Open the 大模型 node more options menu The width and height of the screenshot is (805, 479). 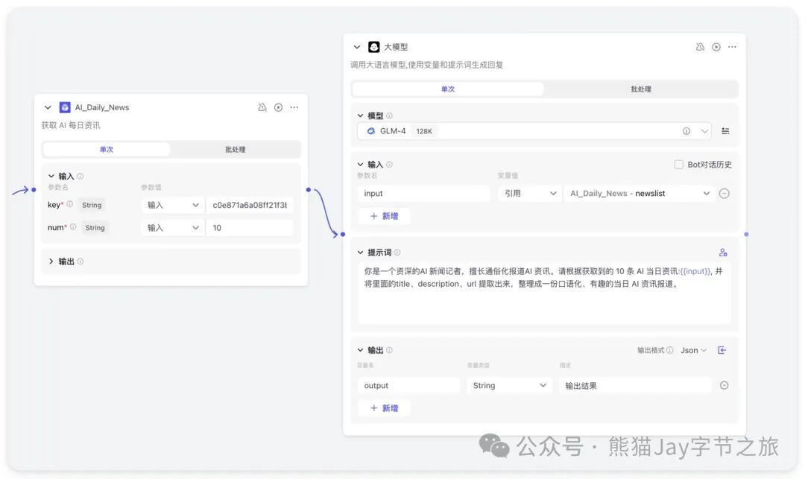732,47
